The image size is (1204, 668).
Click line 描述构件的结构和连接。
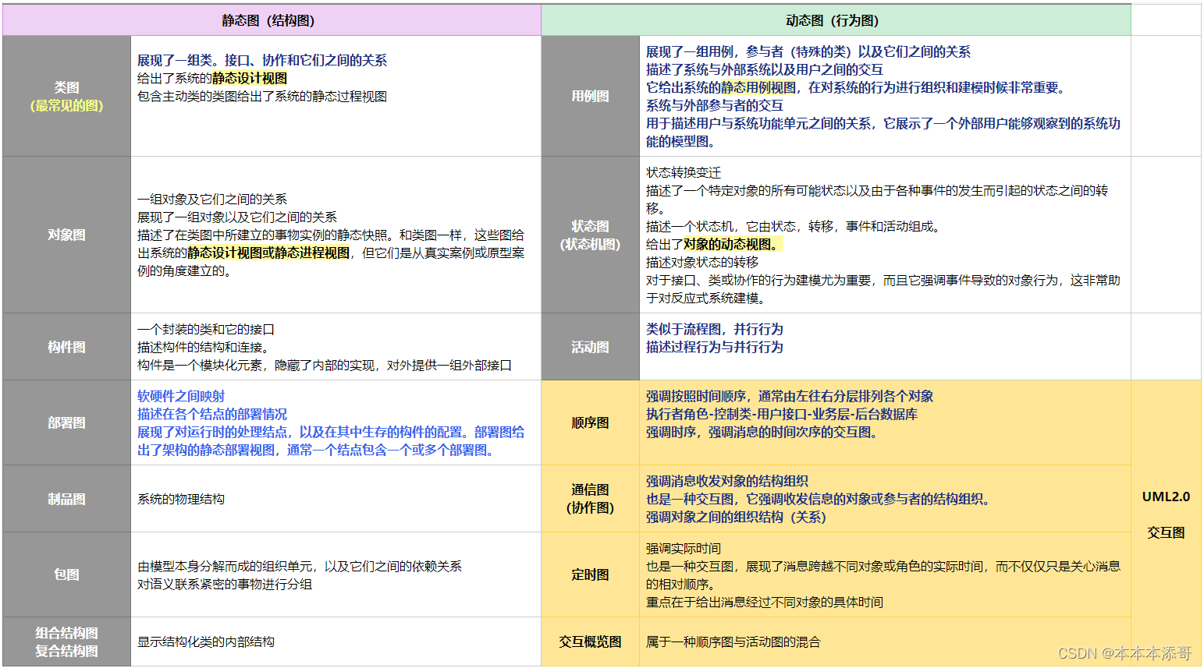coord(203,347)
